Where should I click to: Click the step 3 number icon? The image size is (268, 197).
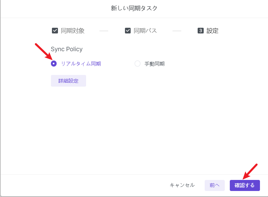coord(201,31)
